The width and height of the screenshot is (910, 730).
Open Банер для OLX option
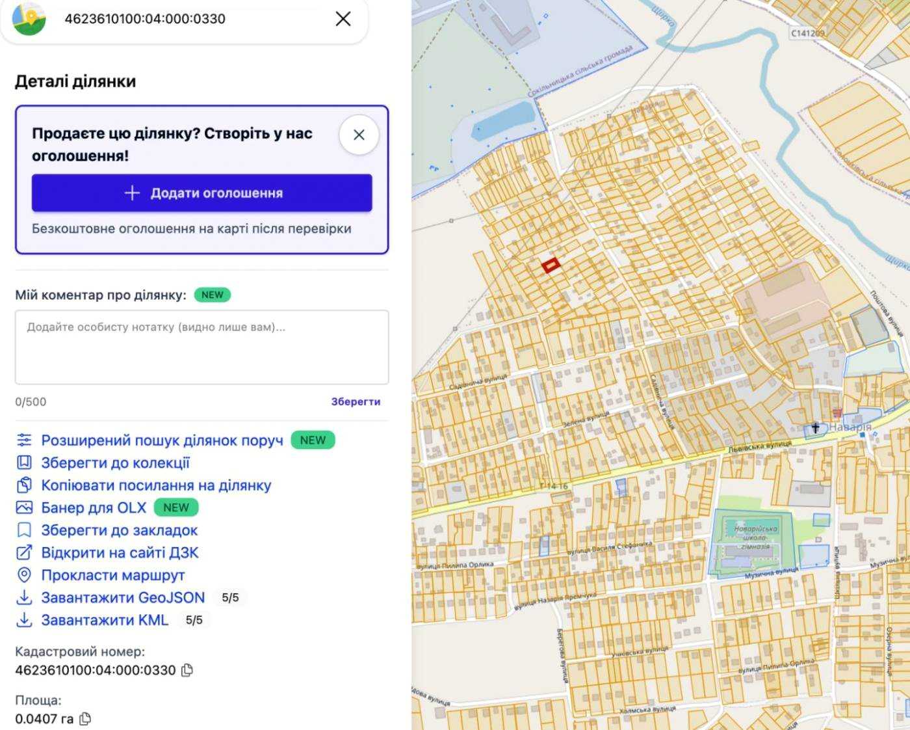coord(94,507)
